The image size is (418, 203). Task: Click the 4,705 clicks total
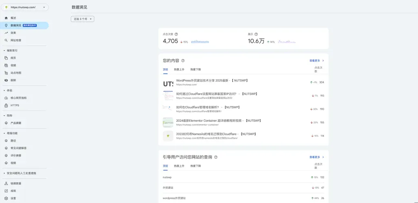pyautogui.click(x=170, y=41)
